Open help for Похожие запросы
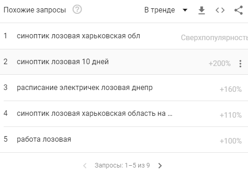Screen dimensions: 248x174 coord(77,10)
